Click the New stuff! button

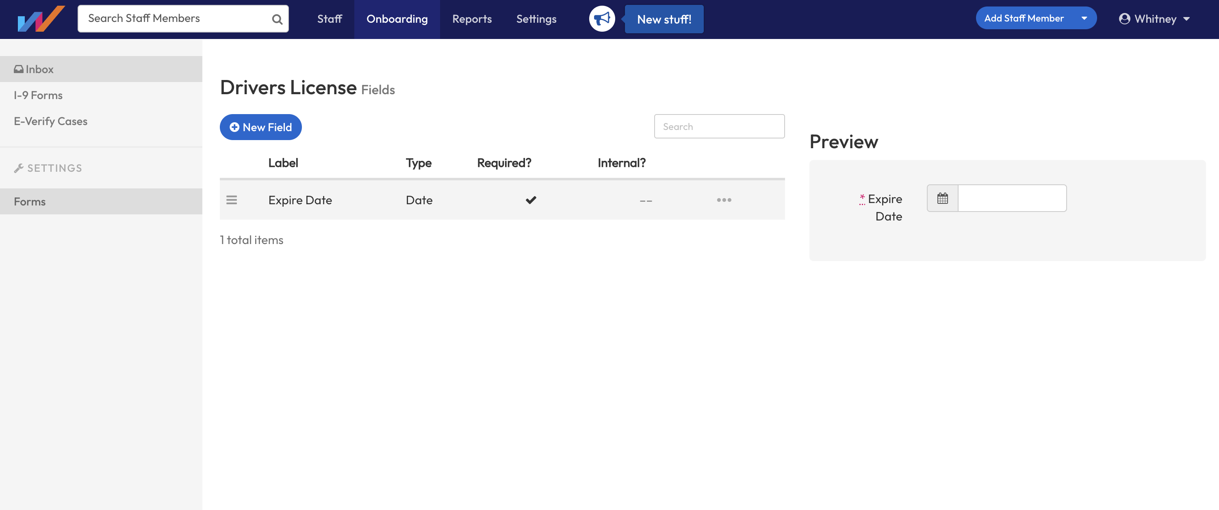[x=664, y=19]
